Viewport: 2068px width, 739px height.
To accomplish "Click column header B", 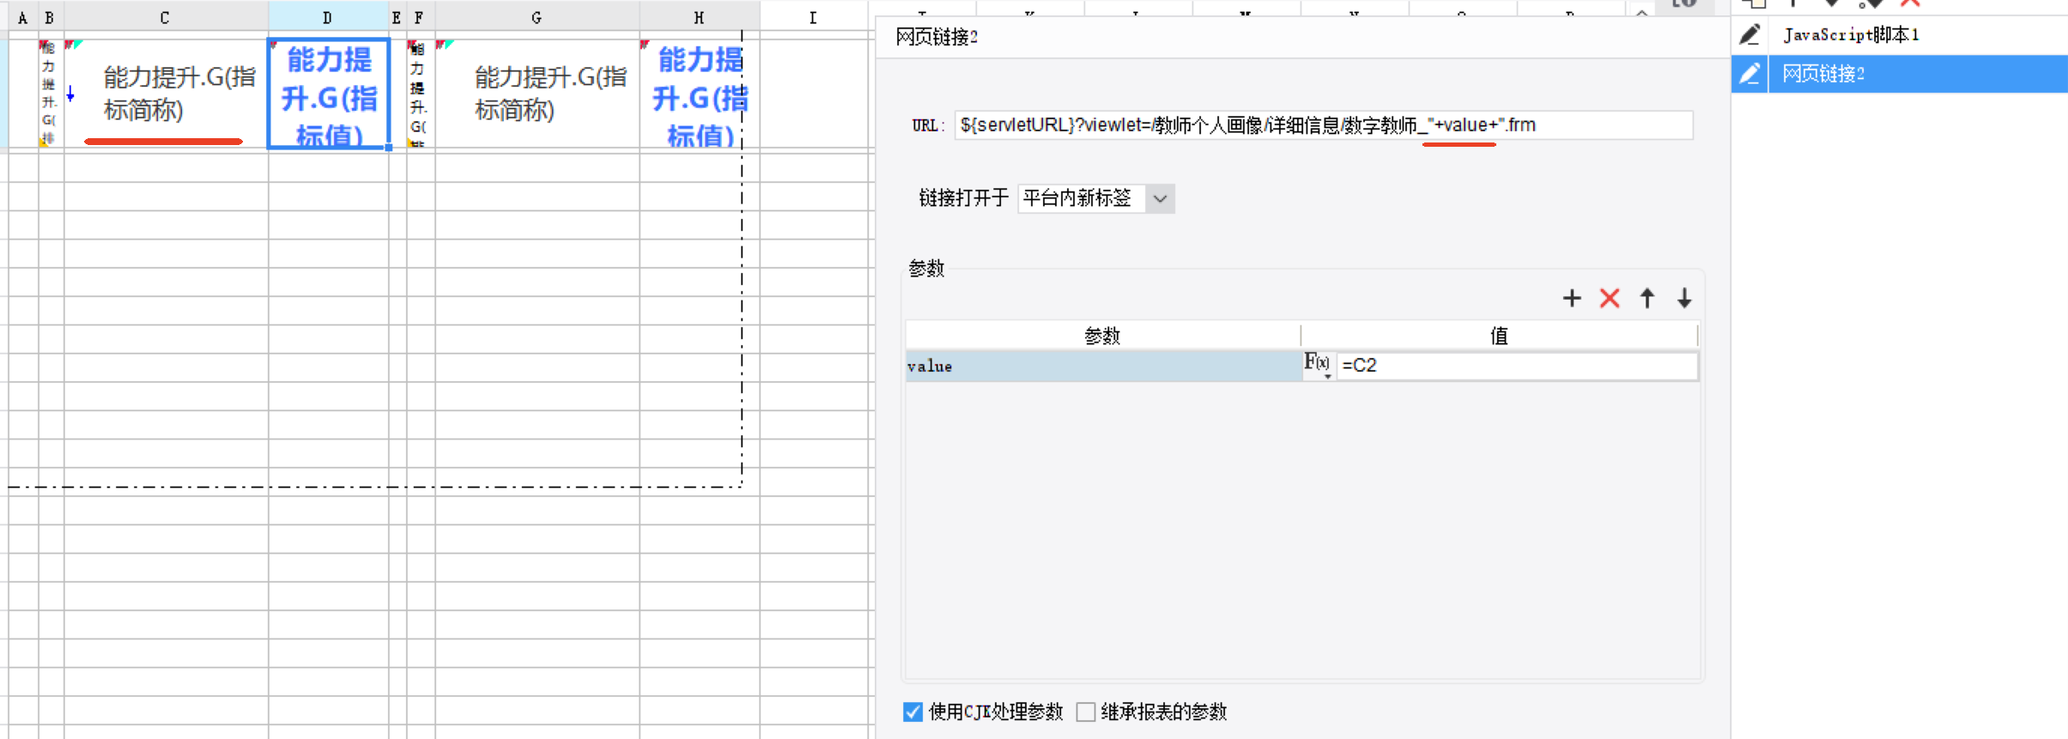I will click(x=51, y=17).
